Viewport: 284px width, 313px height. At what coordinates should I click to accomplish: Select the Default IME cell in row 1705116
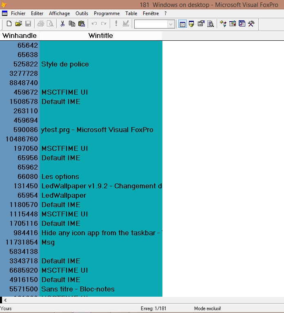pyautogui.click(x=101, y=224)
